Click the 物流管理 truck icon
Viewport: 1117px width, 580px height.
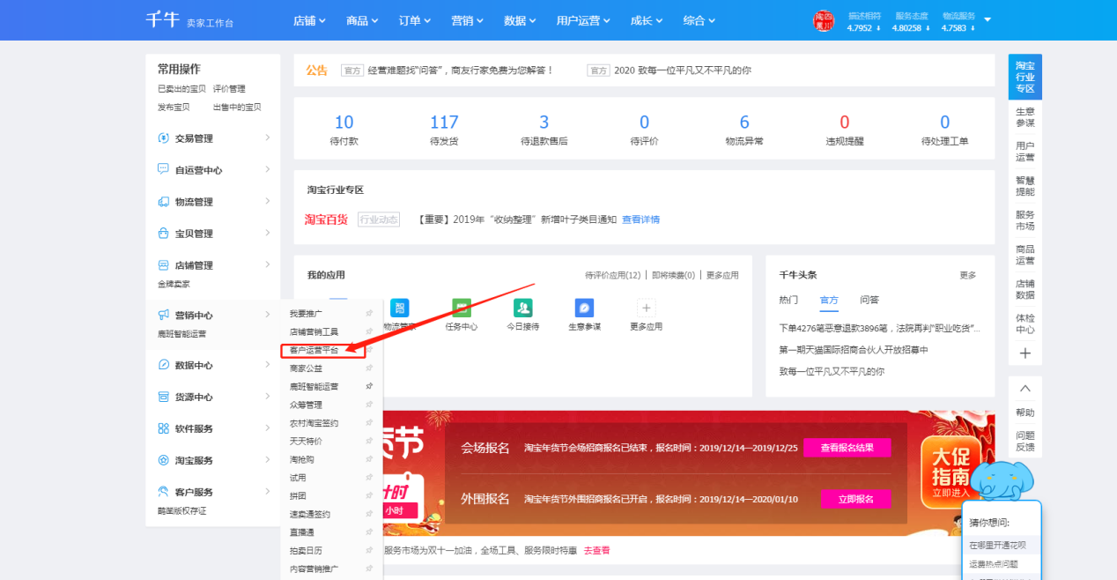click(x=163, y=202)
